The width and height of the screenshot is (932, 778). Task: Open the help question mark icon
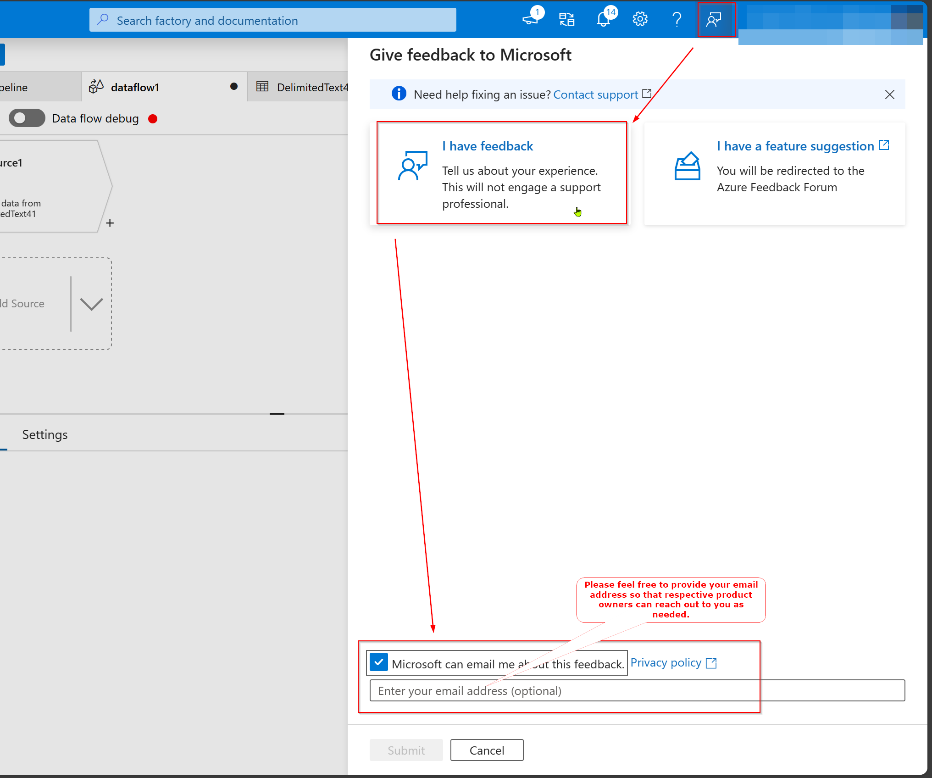tap(677, 19)
